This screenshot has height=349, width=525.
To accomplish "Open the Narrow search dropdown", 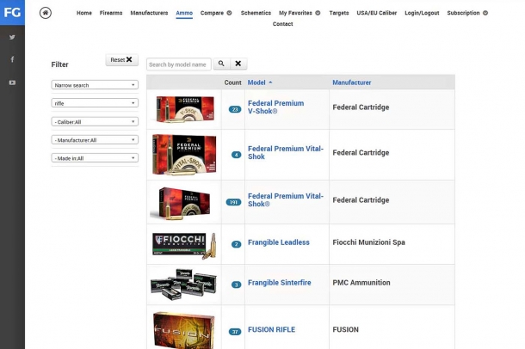I will click(95, 85).
